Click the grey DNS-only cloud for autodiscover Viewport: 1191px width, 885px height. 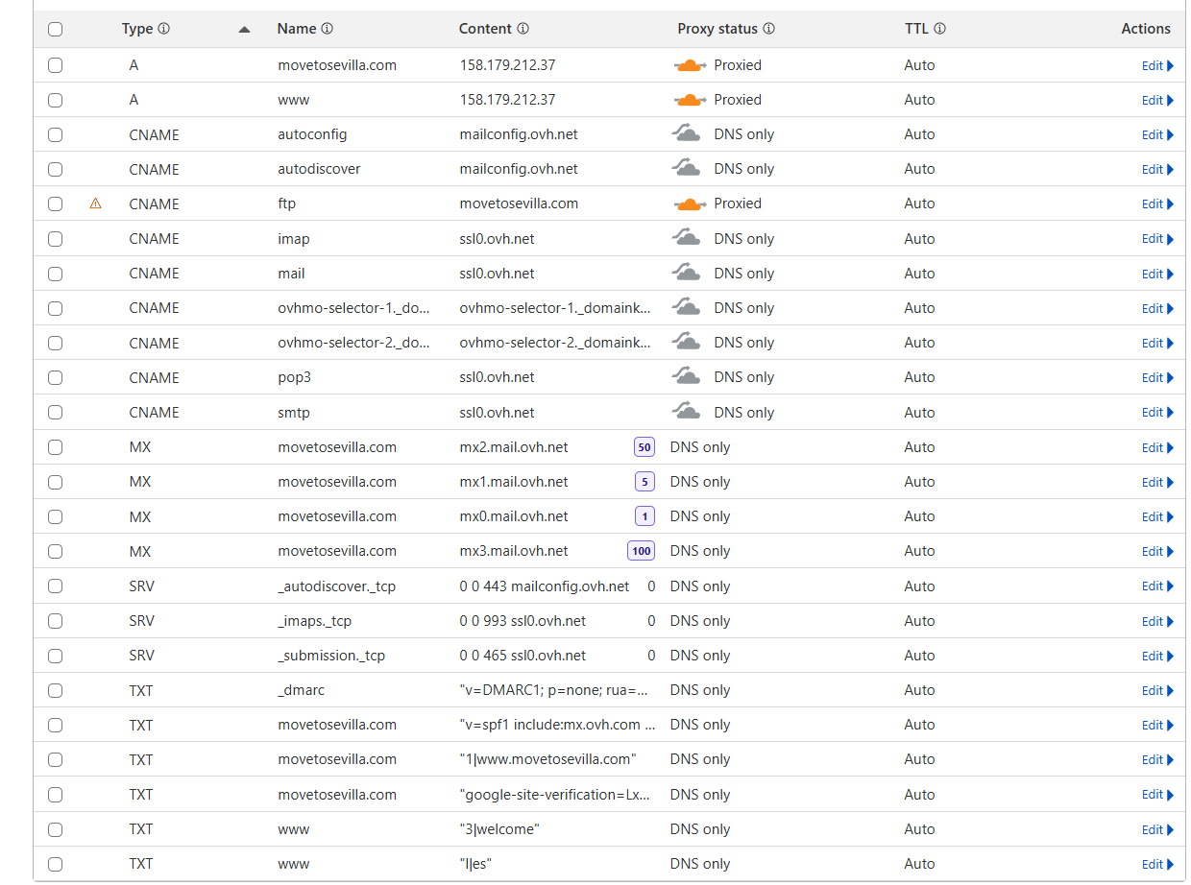coord(686,169)
